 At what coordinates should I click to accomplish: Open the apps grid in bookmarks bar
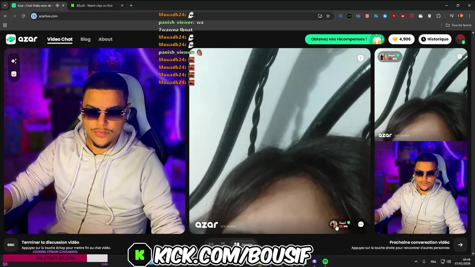[x=5, y=25]
